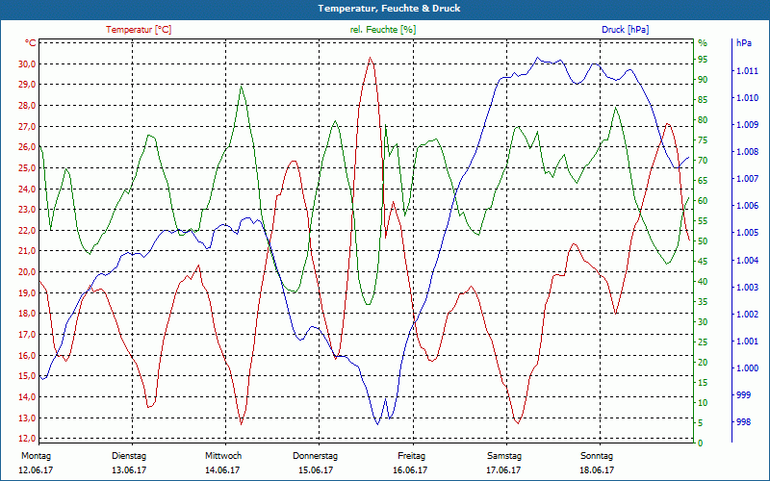This screenshot has width=770, height=481.
Task: Click temperature axis value '14,0'
Action: tap(27, 397)
